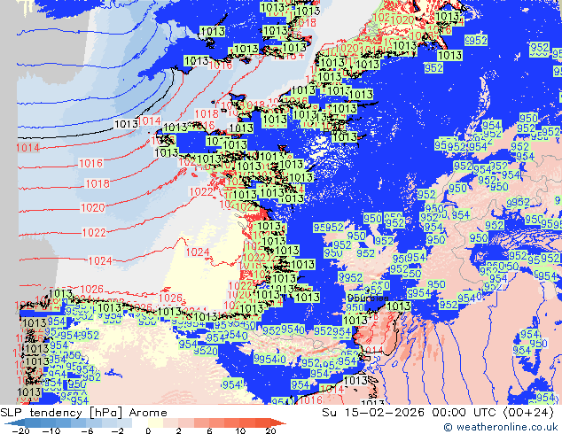This screenshot has height=434, width=562.
Task: Click the positive "6" legend scale label
Action: click(x=210, y=430)
